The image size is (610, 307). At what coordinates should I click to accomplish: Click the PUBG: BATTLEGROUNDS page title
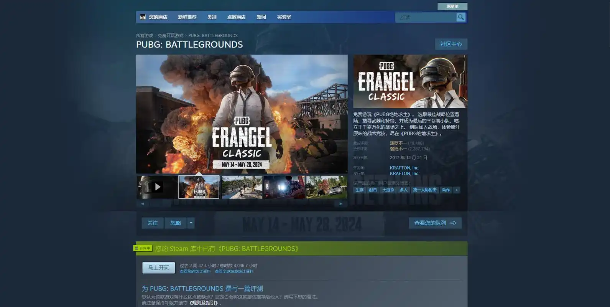coord(189,45)
